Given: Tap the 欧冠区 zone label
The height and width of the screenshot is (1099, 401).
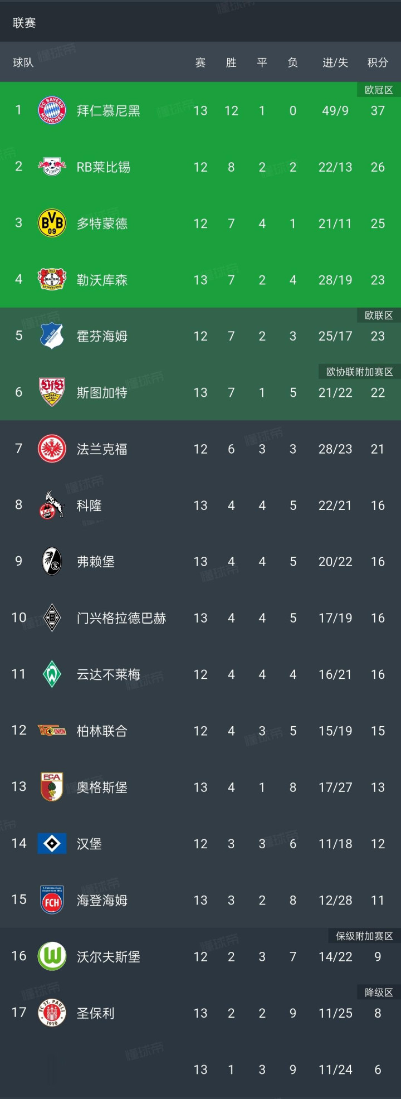Looking at the screenshot, I should [379, 90].
